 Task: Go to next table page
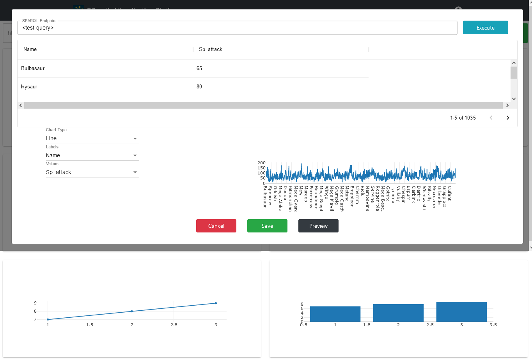(508, 118)
